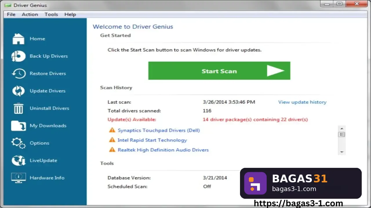Click the LiveUpdate globe icon
The width and height of the screenshot is (371, 208).
click(x=19, y=160)
